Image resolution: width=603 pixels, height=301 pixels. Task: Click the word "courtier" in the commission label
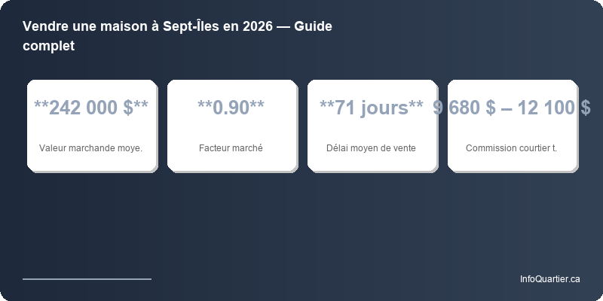(534, 148)
